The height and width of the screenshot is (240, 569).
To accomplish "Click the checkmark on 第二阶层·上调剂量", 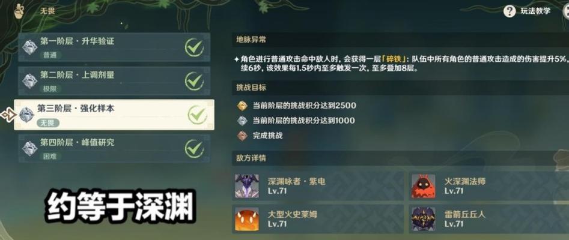I will pos(194,81).
